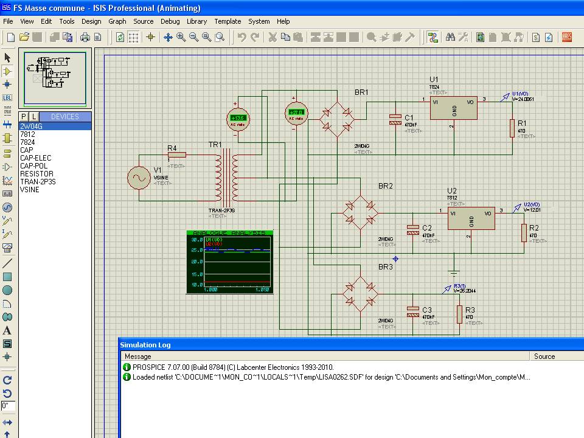Open the ARES netlist transfer icon
Screen dimensions: 584x438
567,37
